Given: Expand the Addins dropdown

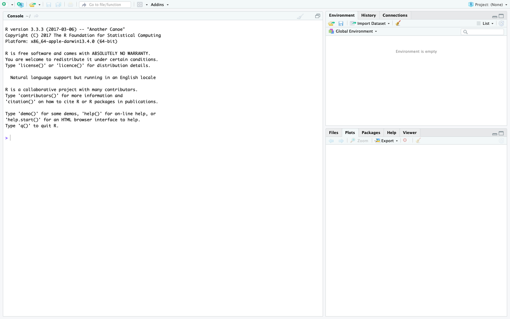Looking at the screenshot, I should click(159, 5).
